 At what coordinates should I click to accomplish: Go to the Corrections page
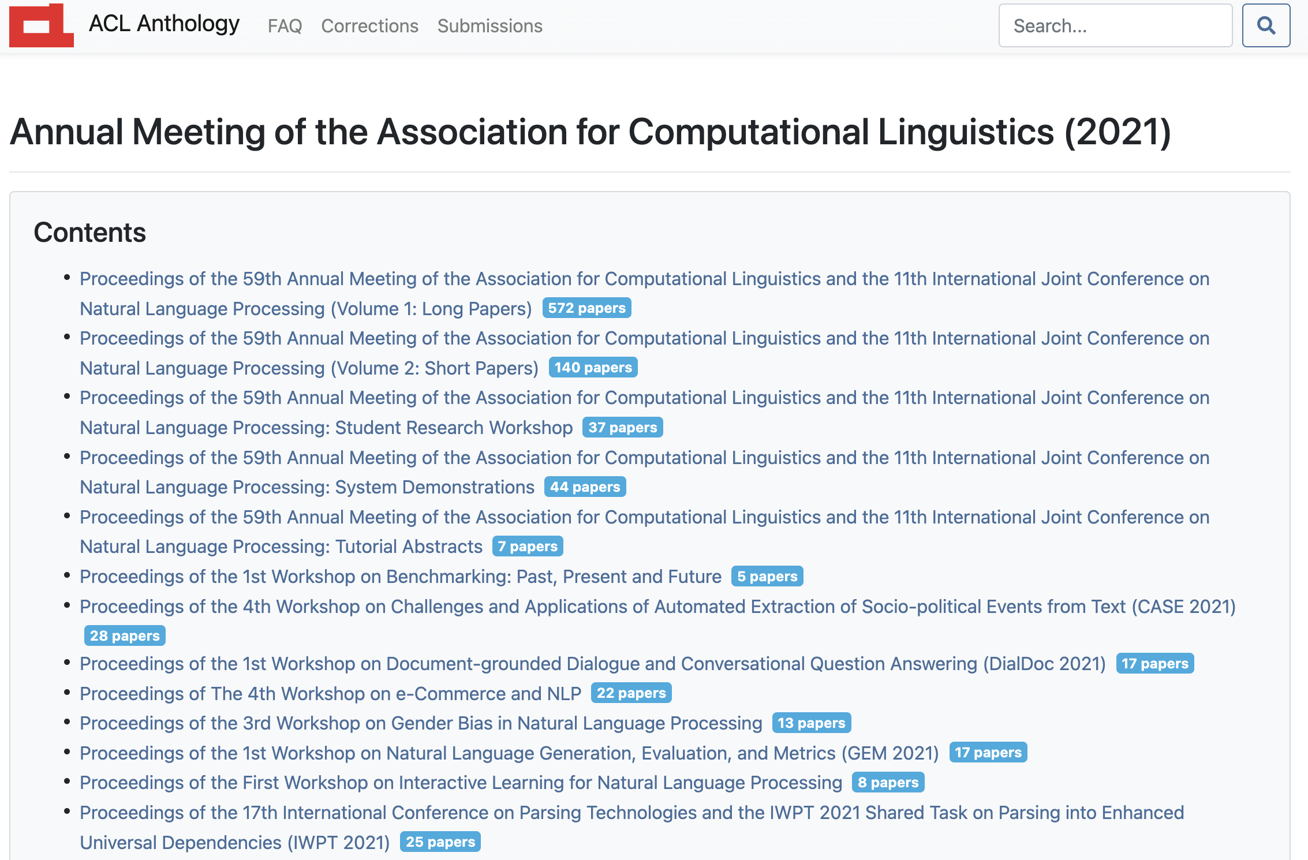(x=369, y=26)
